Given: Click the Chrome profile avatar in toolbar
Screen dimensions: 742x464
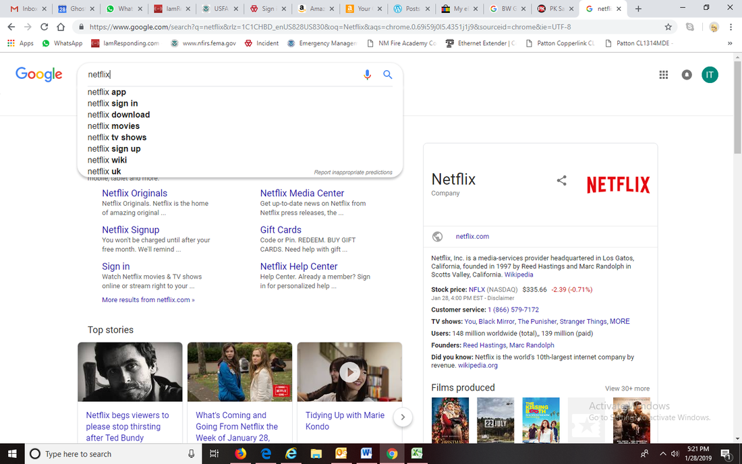Looking at the screenshot, I should [714, 27].
